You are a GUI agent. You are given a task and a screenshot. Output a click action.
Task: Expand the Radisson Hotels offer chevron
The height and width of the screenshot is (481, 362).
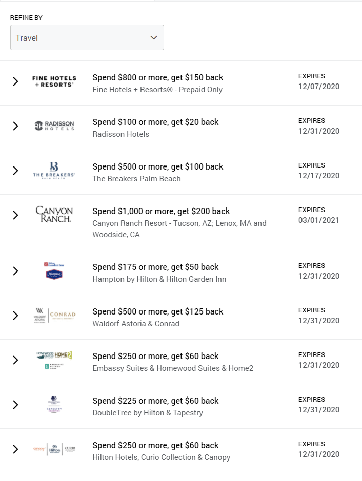[x=15, y=126]
